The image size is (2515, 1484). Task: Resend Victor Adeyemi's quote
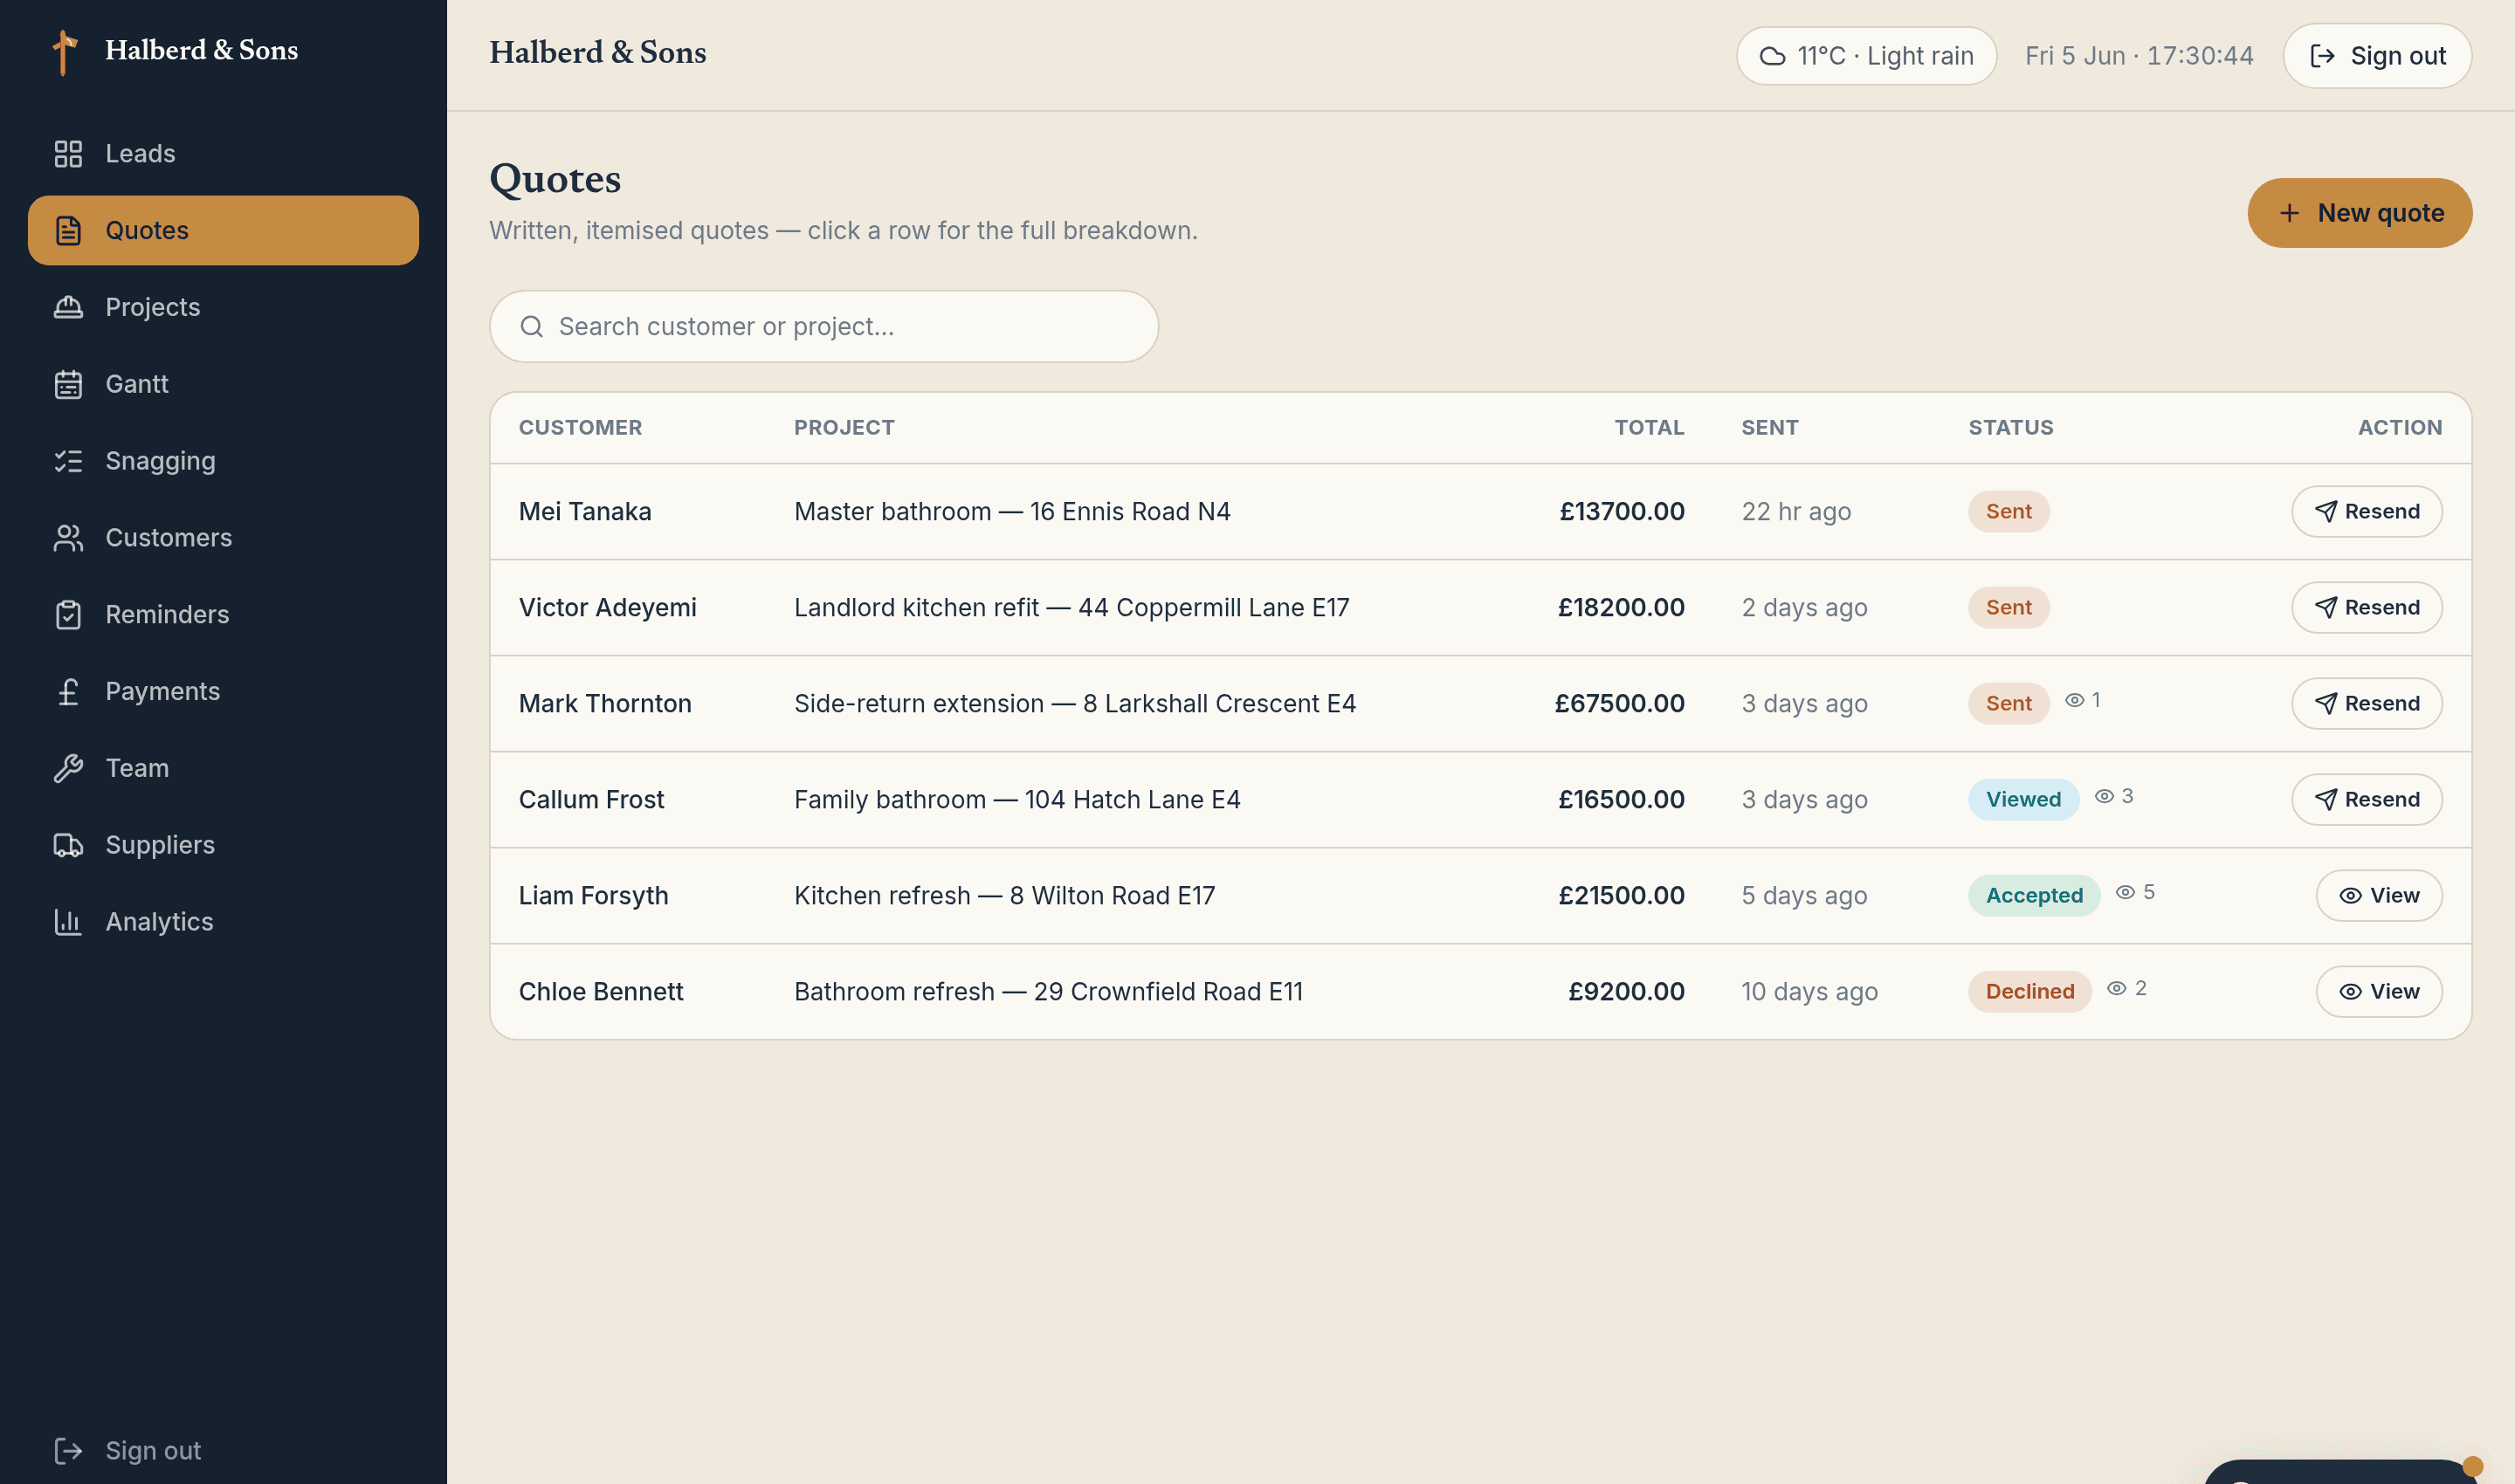click(2366, 608)
